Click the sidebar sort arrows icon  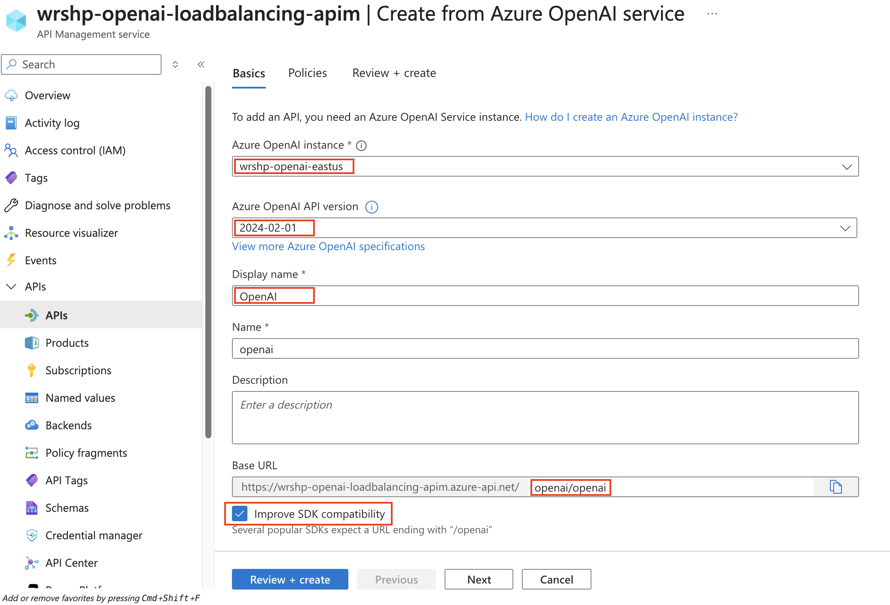[175, 64]
